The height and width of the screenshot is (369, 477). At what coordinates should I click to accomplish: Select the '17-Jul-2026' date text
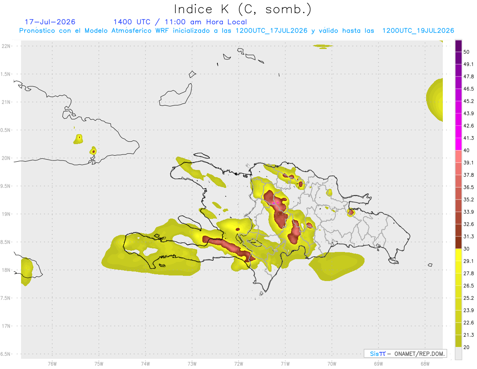[x=50, y=22]
